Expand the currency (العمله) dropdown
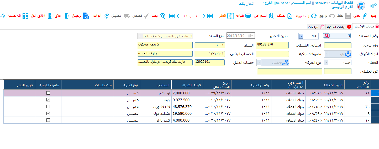This screenshot has width=379, height=149. [x=326, y=62]
